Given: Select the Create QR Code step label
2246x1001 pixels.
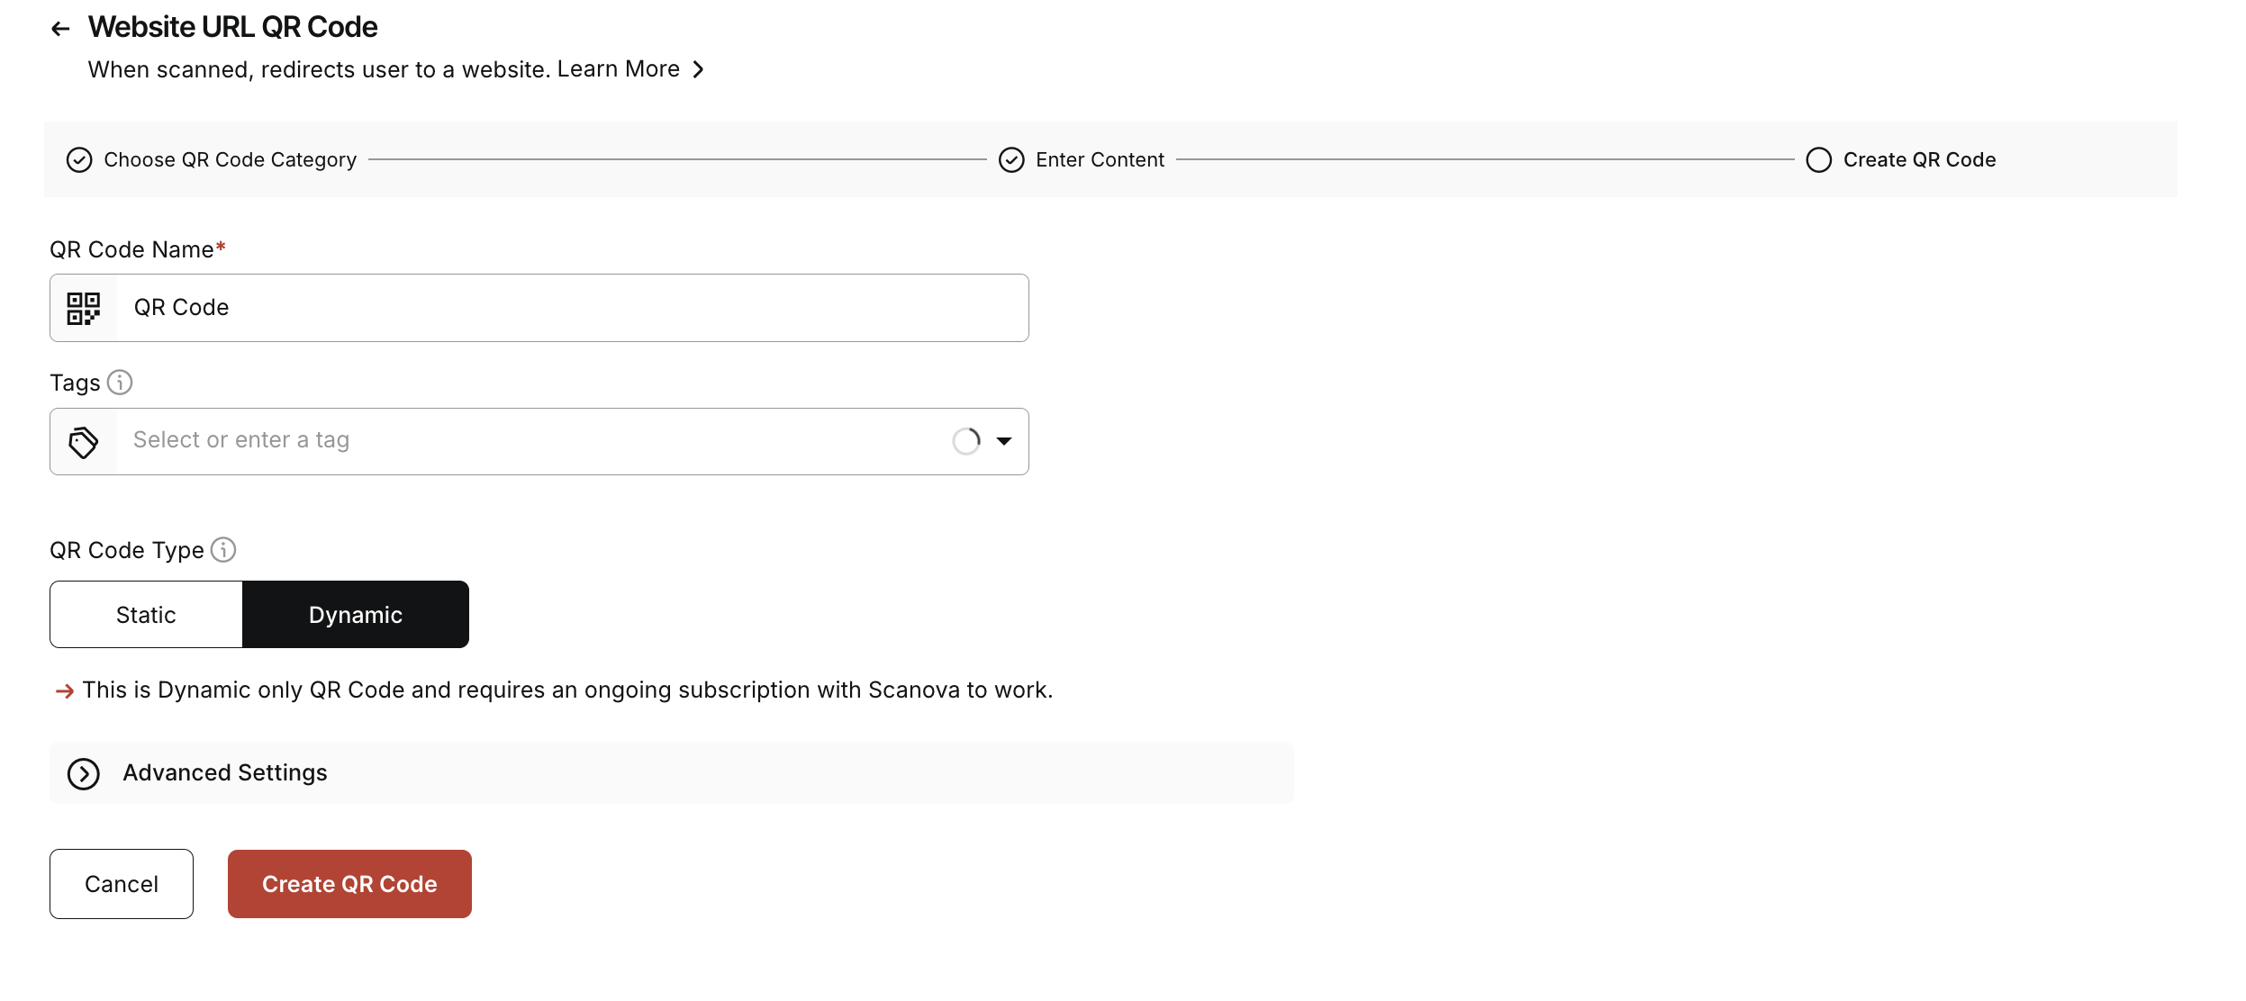Looking at the screenshot, I should click(1919, 159).
